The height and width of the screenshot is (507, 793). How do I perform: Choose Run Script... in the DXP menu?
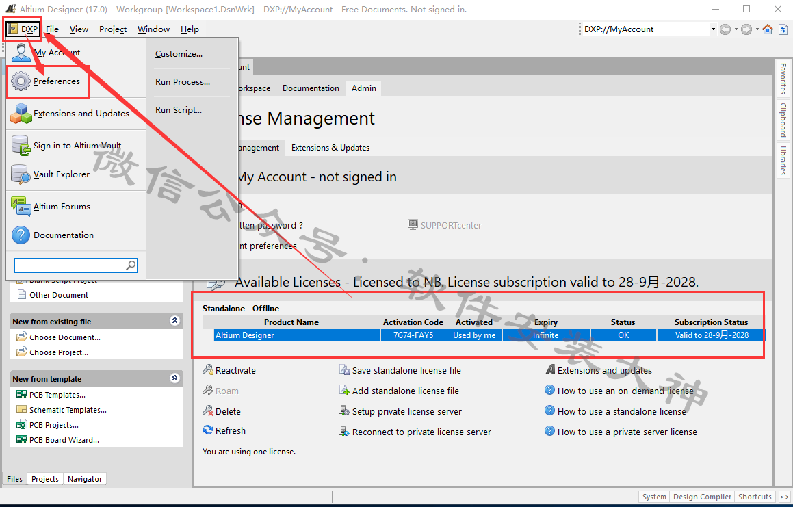coord(179,109)
